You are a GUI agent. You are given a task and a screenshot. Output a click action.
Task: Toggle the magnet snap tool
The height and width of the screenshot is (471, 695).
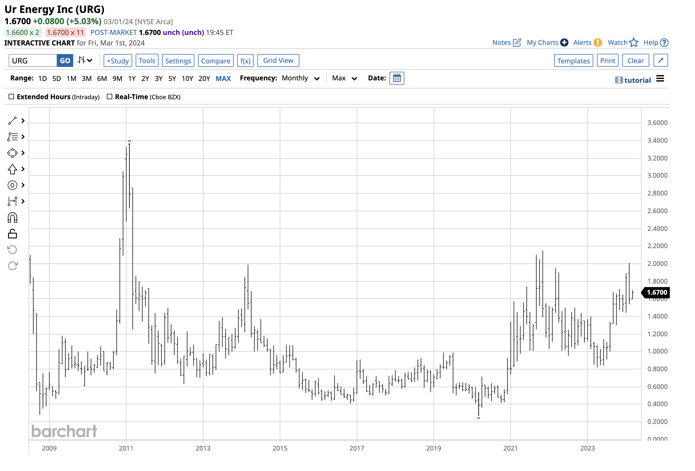click(12, 218)
